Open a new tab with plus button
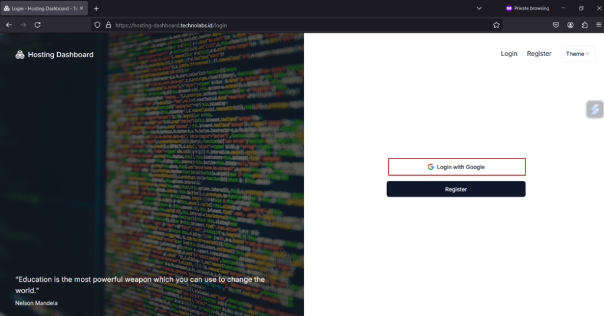The width and height of the screenshot is (604, 316). pyautogui.click(x=96, y=8)
